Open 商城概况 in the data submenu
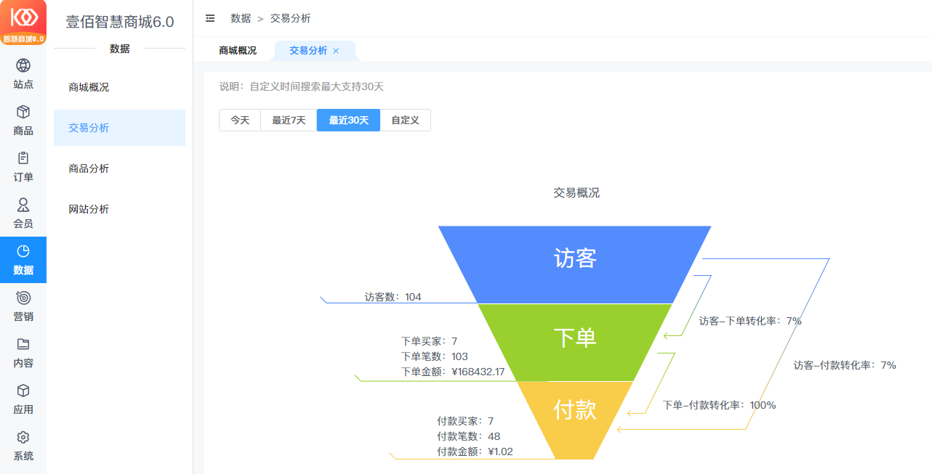This screenshot has height=474, width=932. [119, 87]
